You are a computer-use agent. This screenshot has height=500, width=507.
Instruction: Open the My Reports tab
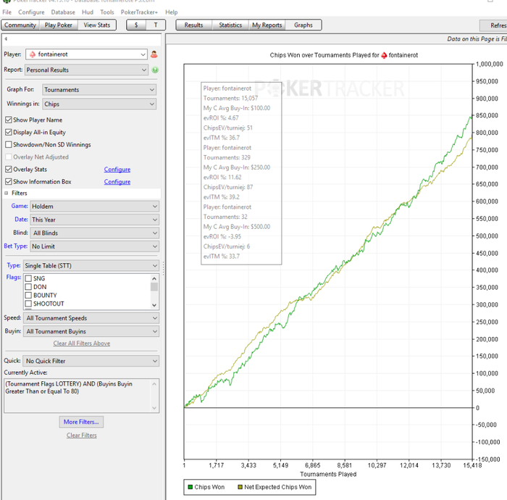pyautogui.click(x=267, y=25)
